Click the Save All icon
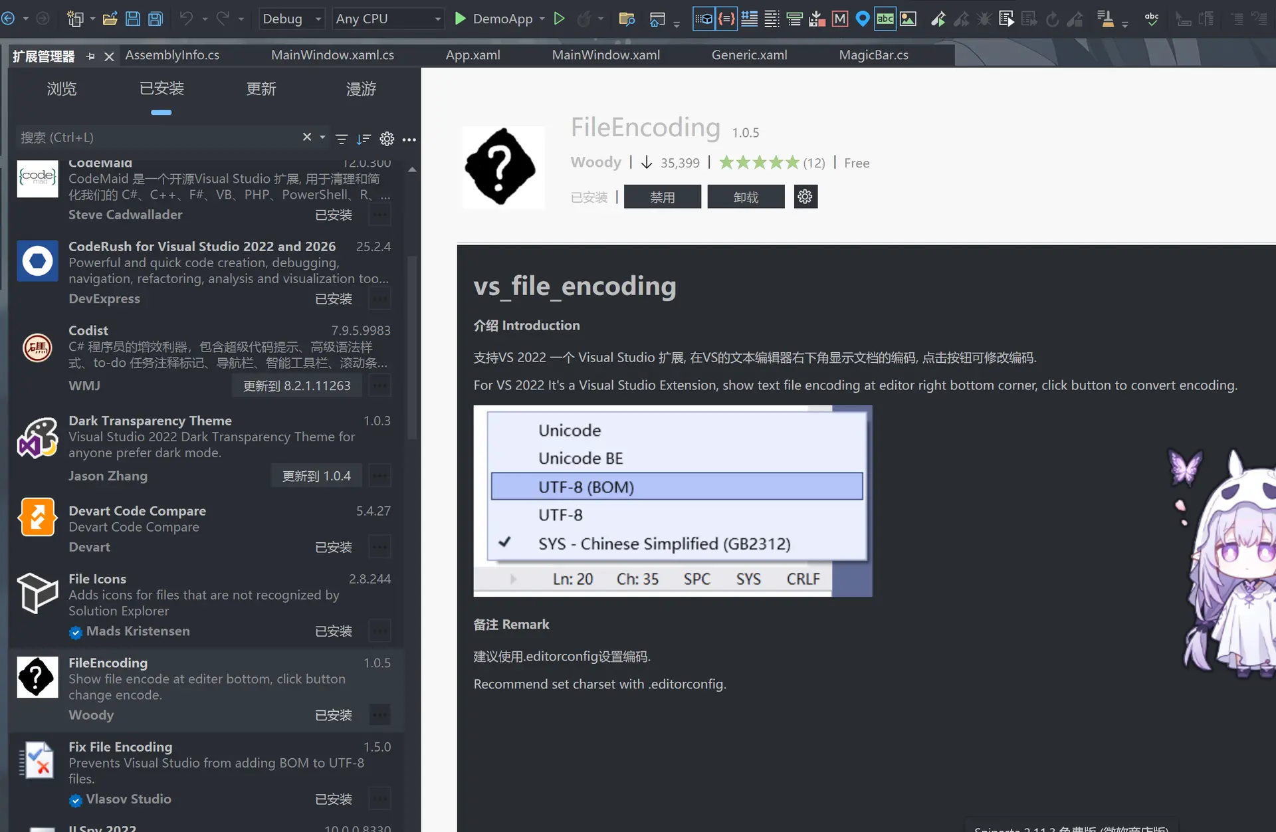 [x=156, y=19]
